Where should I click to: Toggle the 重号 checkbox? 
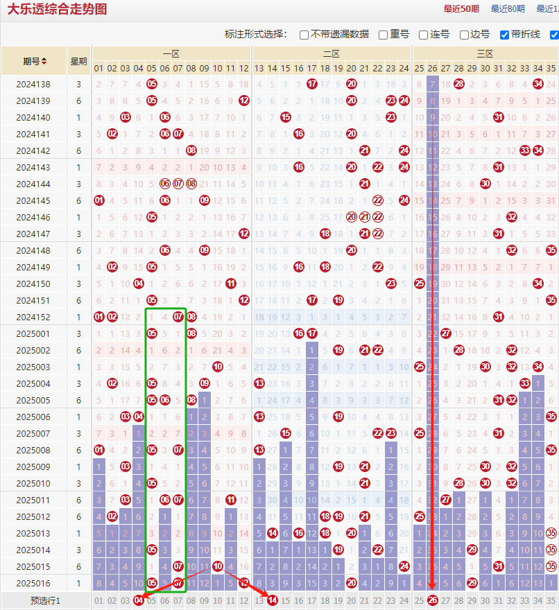tap(383, 35)
